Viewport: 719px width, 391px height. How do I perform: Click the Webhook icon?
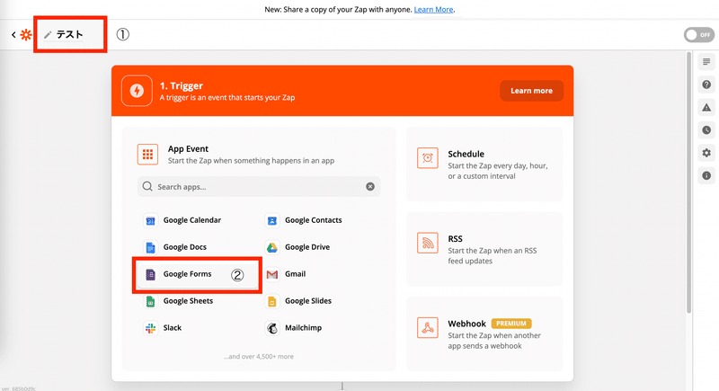pyautogui.click(x=428, y=328)
